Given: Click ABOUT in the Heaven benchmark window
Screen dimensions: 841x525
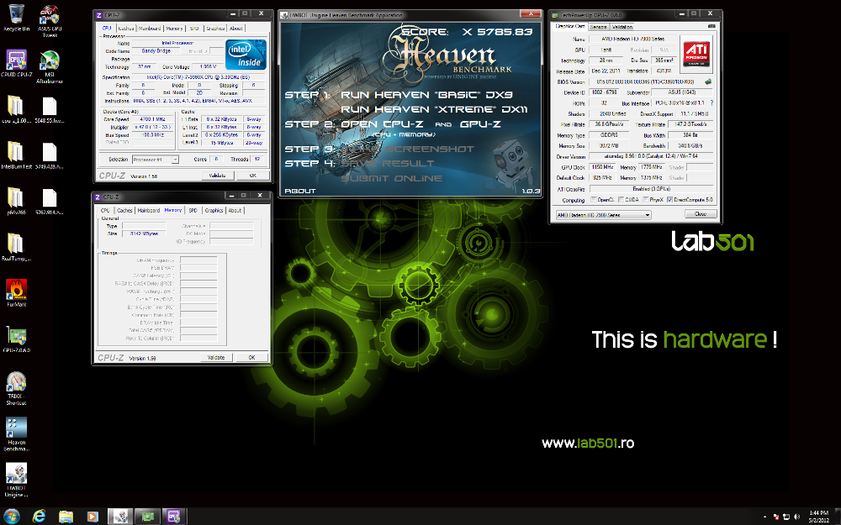Looking at the screenshot, I should click(300, 191).
